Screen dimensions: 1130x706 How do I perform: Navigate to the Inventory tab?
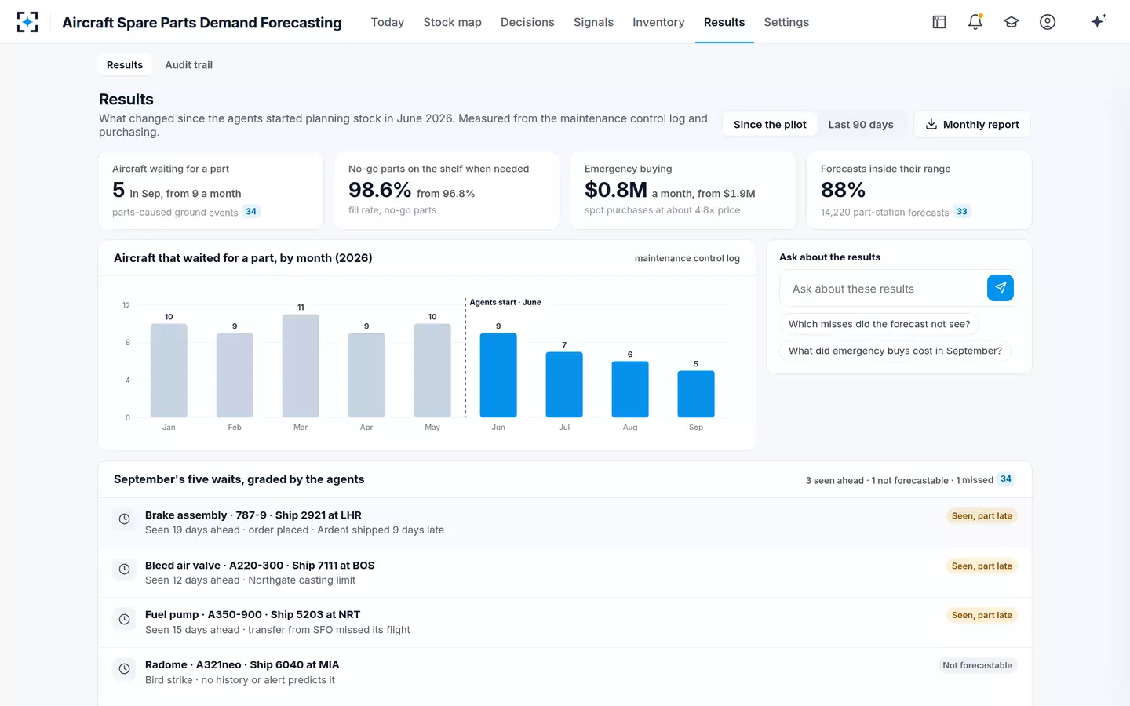[x=658, y=22]
